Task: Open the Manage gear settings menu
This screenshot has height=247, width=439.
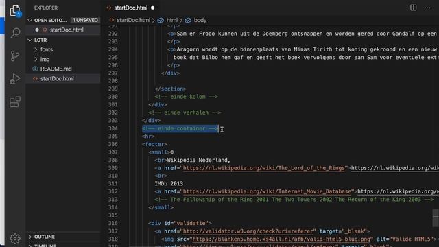Action: (15, 238)
